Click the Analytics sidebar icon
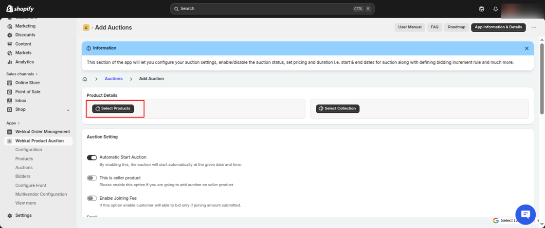The image size is (545, 228). click(x=9, y=62)
